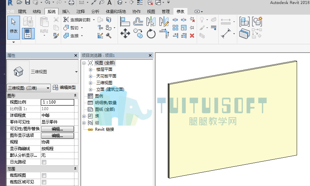
Task: Open the 文件 menu
Action: point(10,12)
